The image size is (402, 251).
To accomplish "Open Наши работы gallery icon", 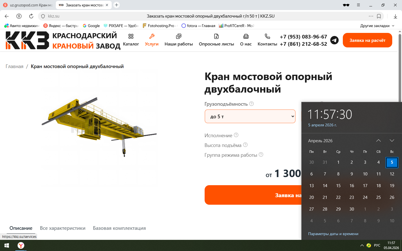I will 179,36.
